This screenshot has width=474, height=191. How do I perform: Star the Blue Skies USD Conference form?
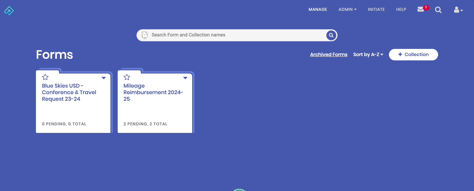[45, 77]
